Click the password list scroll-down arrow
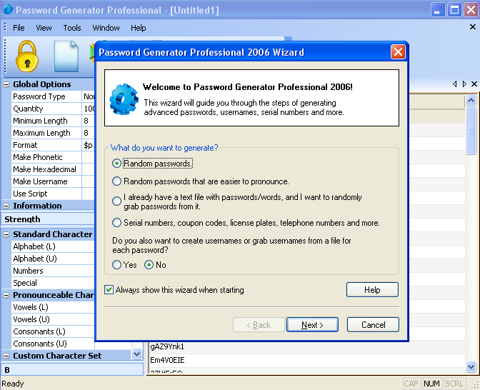This screenshot has width=480, height=390. pos(471,366)
